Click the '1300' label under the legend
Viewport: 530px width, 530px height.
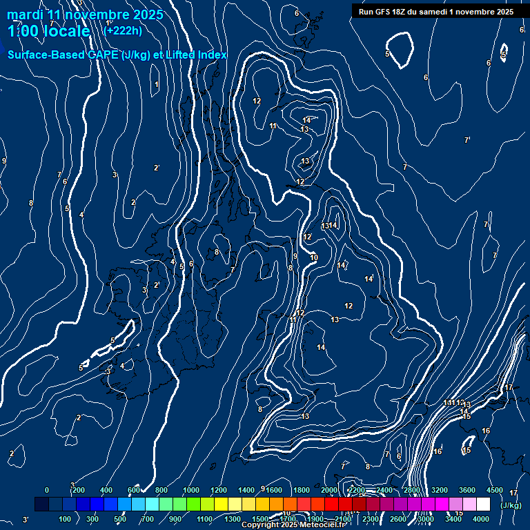[x=233, y=519]
